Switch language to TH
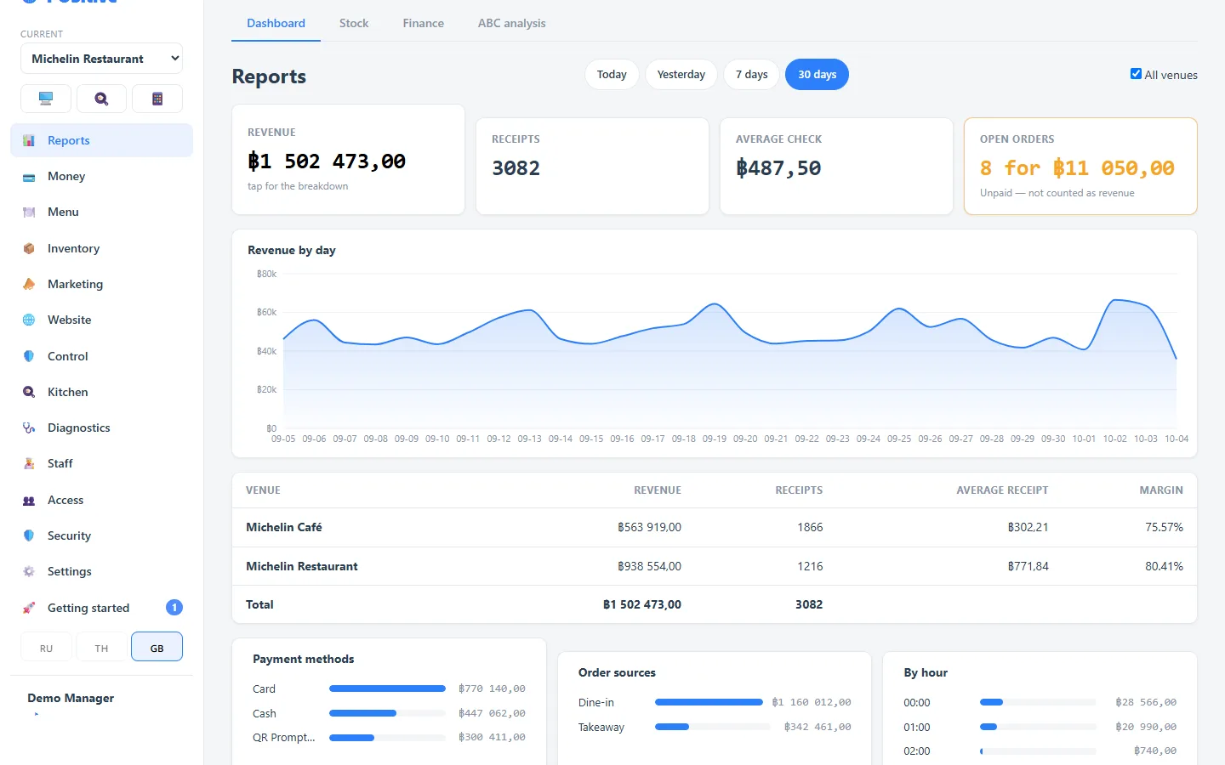 (101, 648)
